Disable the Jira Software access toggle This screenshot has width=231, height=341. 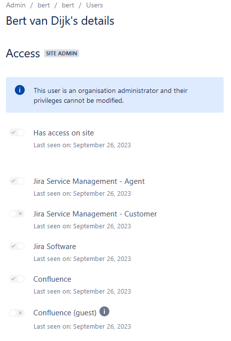(17, 246)
